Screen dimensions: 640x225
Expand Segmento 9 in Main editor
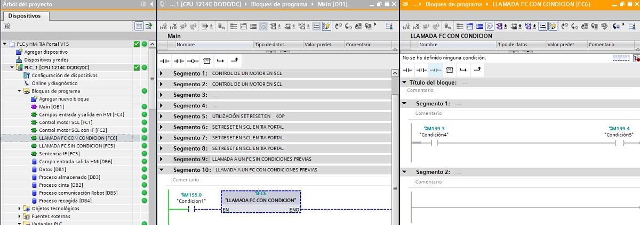(162, 159)
